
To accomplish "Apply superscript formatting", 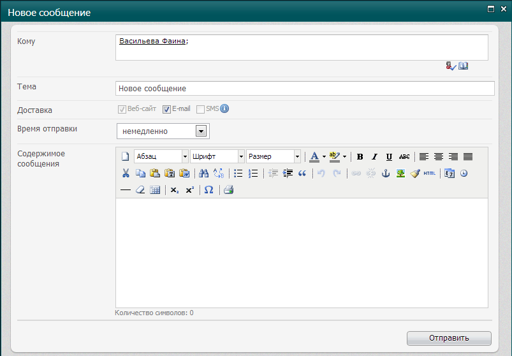I will click(x=190, y=189).
